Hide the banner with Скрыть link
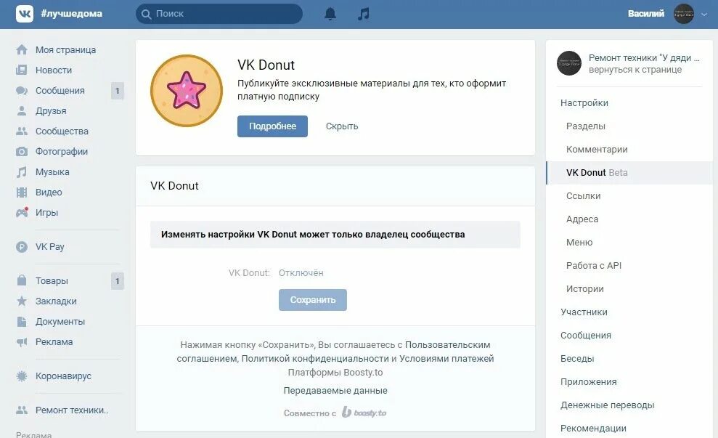 342,126
